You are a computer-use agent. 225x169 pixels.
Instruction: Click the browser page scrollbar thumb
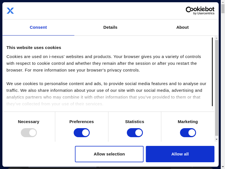[x=223, y=8]
